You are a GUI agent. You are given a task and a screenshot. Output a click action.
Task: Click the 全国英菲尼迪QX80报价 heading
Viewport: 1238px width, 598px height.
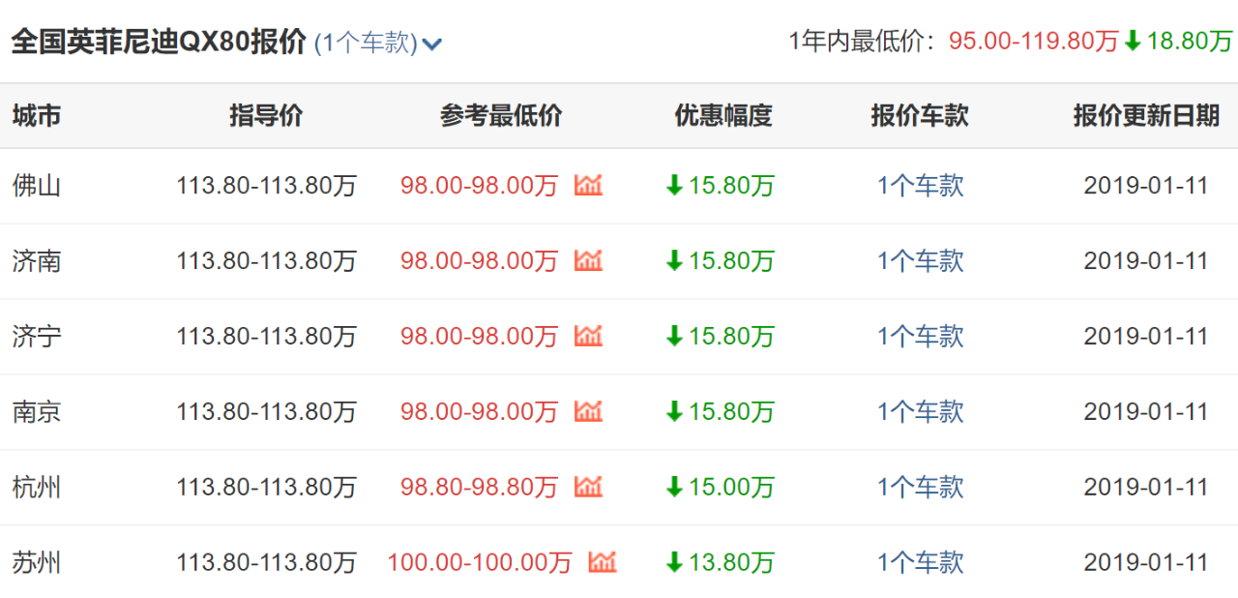159,44
